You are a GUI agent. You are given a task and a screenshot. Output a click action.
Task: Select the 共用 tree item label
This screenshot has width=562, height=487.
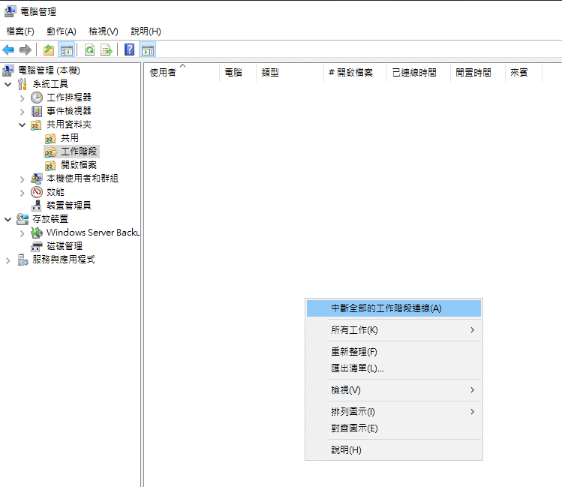pos(70,138)
